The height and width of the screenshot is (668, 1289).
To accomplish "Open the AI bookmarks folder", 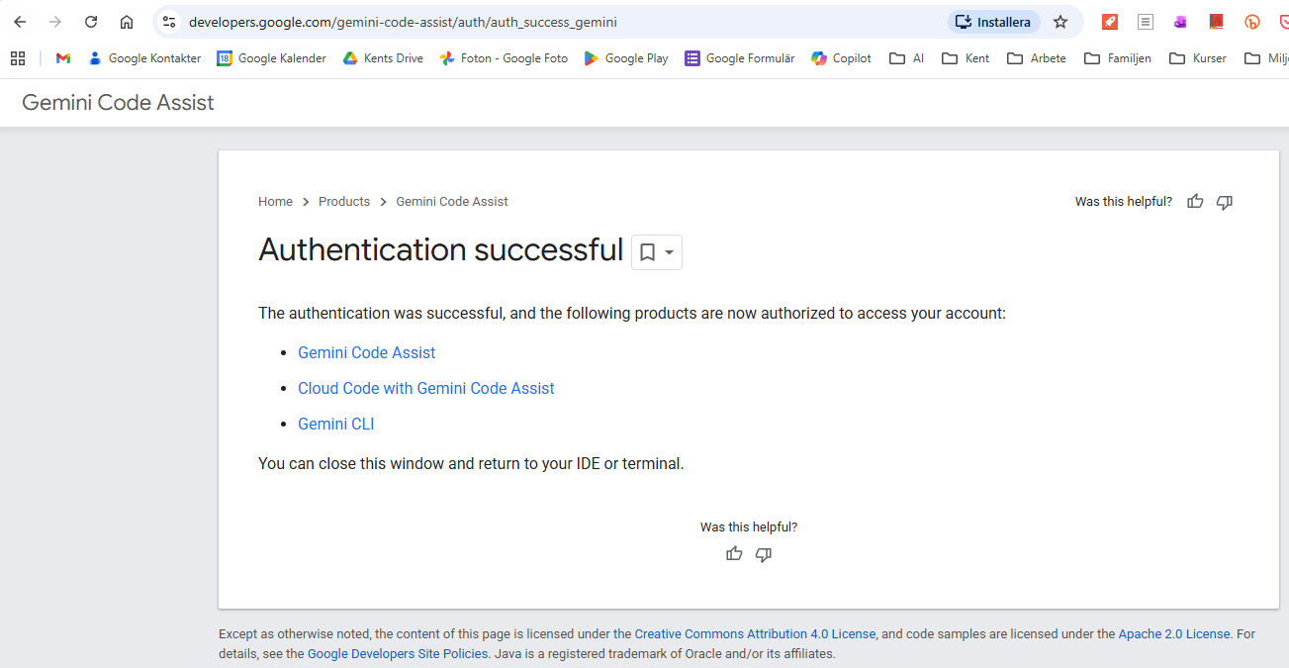I will [x=907, y=58].
